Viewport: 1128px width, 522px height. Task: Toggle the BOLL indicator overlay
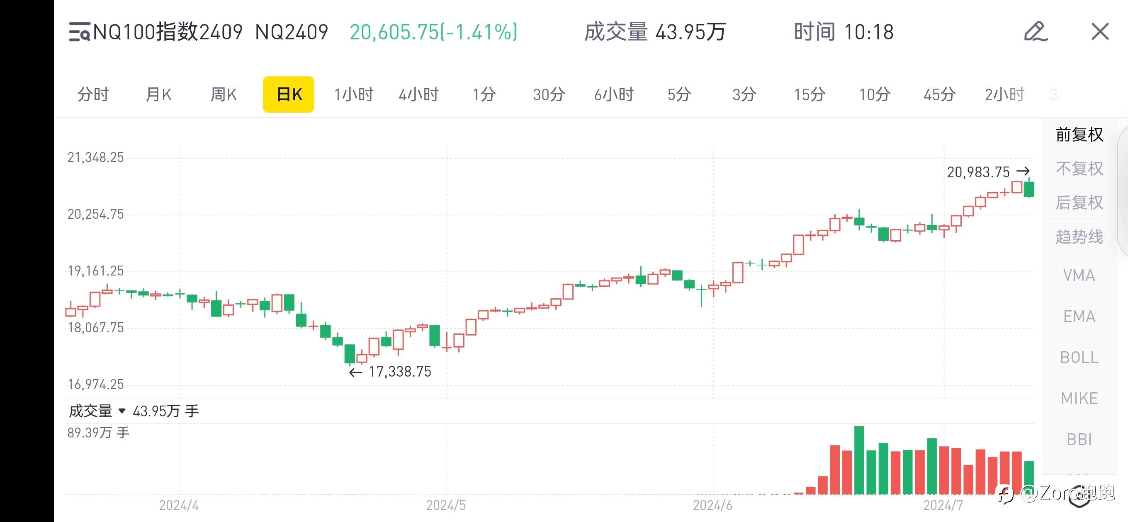point(1079,357)
